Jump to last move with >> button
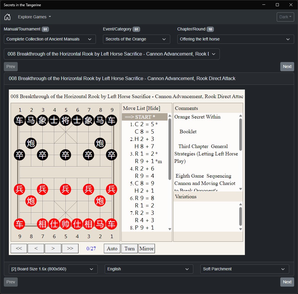The width and height of the screenshot is (298, 294). click(x=70, y=248)
